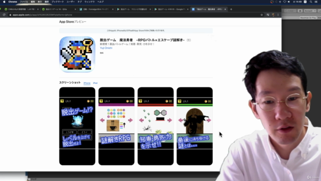
Task: Select the active App Store 魔法勇者 tab
Action: pyautogui.click(x=209, y=9)
